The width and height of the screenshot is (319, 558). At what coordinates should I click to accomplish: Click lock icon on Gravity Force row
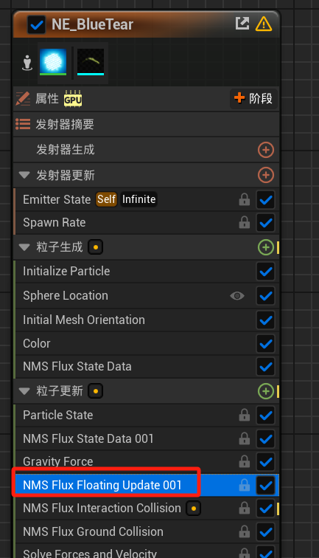click(x=245, y=461)
